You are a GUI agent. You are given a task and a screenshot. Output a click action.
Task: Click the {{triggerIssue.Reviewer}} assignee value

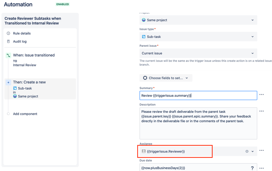pyautogui.click(x=166, y=151)
